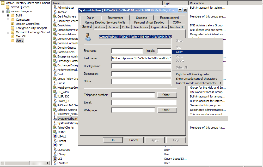263x167 pixels.
Task: Click the IWAM_DC user icon
Action: (55, 101)
